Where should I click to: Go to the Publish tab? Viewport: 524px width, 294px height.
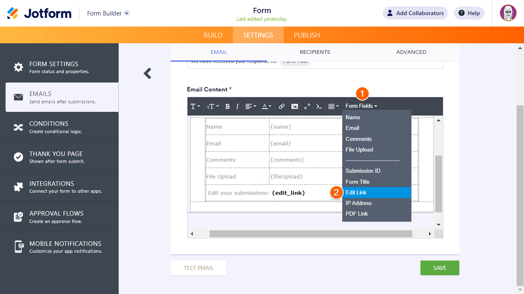coord(307,35)
